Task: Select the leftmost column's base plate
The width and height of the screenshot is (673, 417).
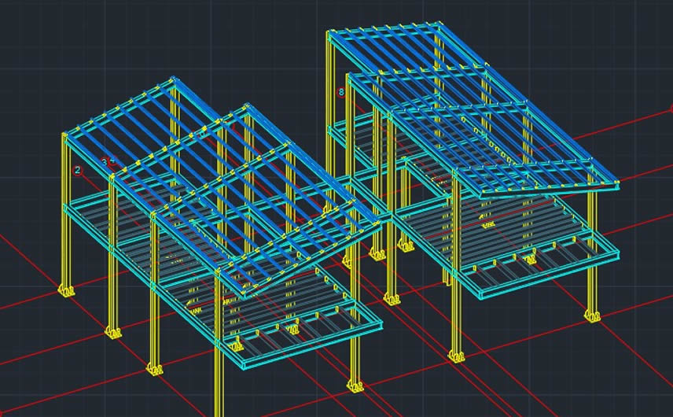Action: (x=66, y=290)
